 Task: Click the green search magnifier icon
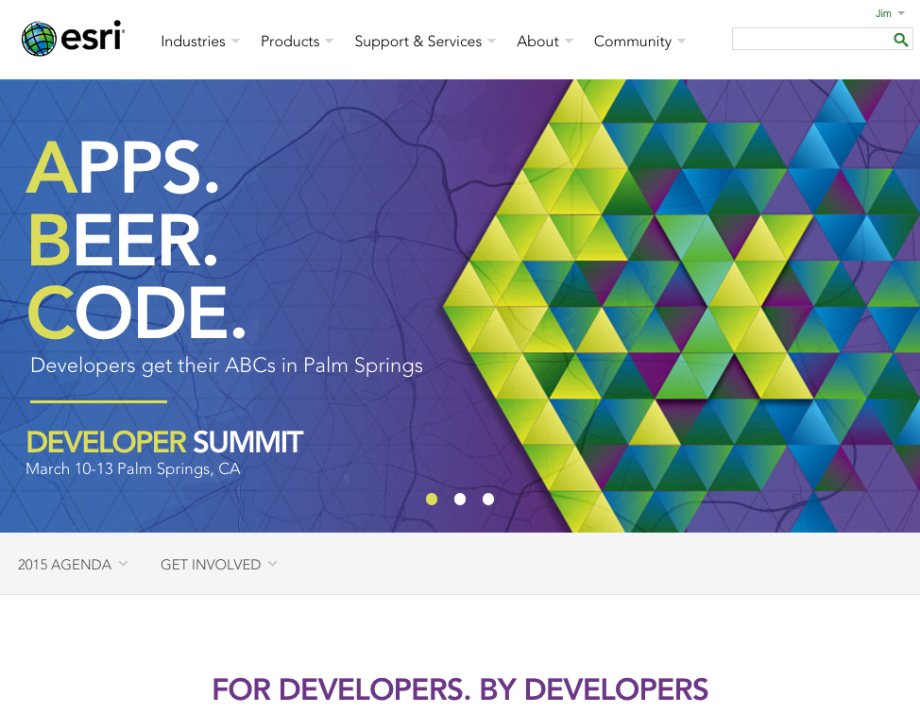(900, 40)
